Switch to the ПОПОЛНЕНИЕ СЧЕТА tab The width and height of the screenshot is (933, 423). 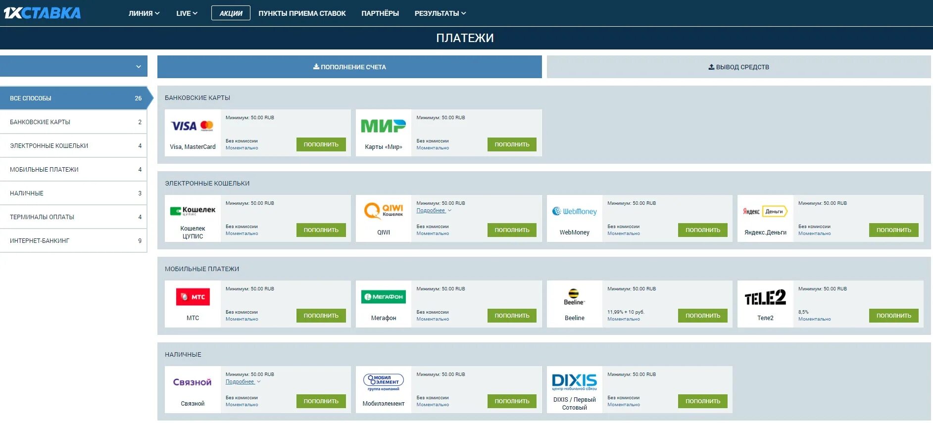tap(349, 67)
